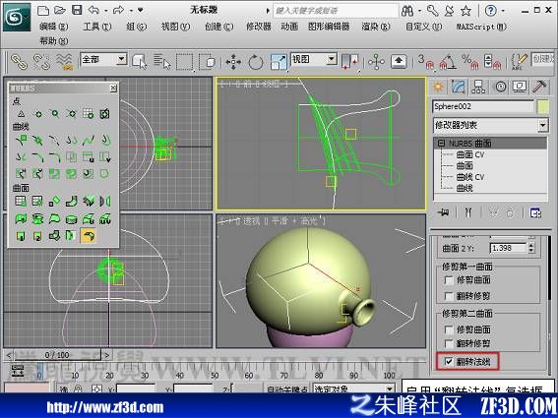Toggle the Angle Snap button

(448, 62)
